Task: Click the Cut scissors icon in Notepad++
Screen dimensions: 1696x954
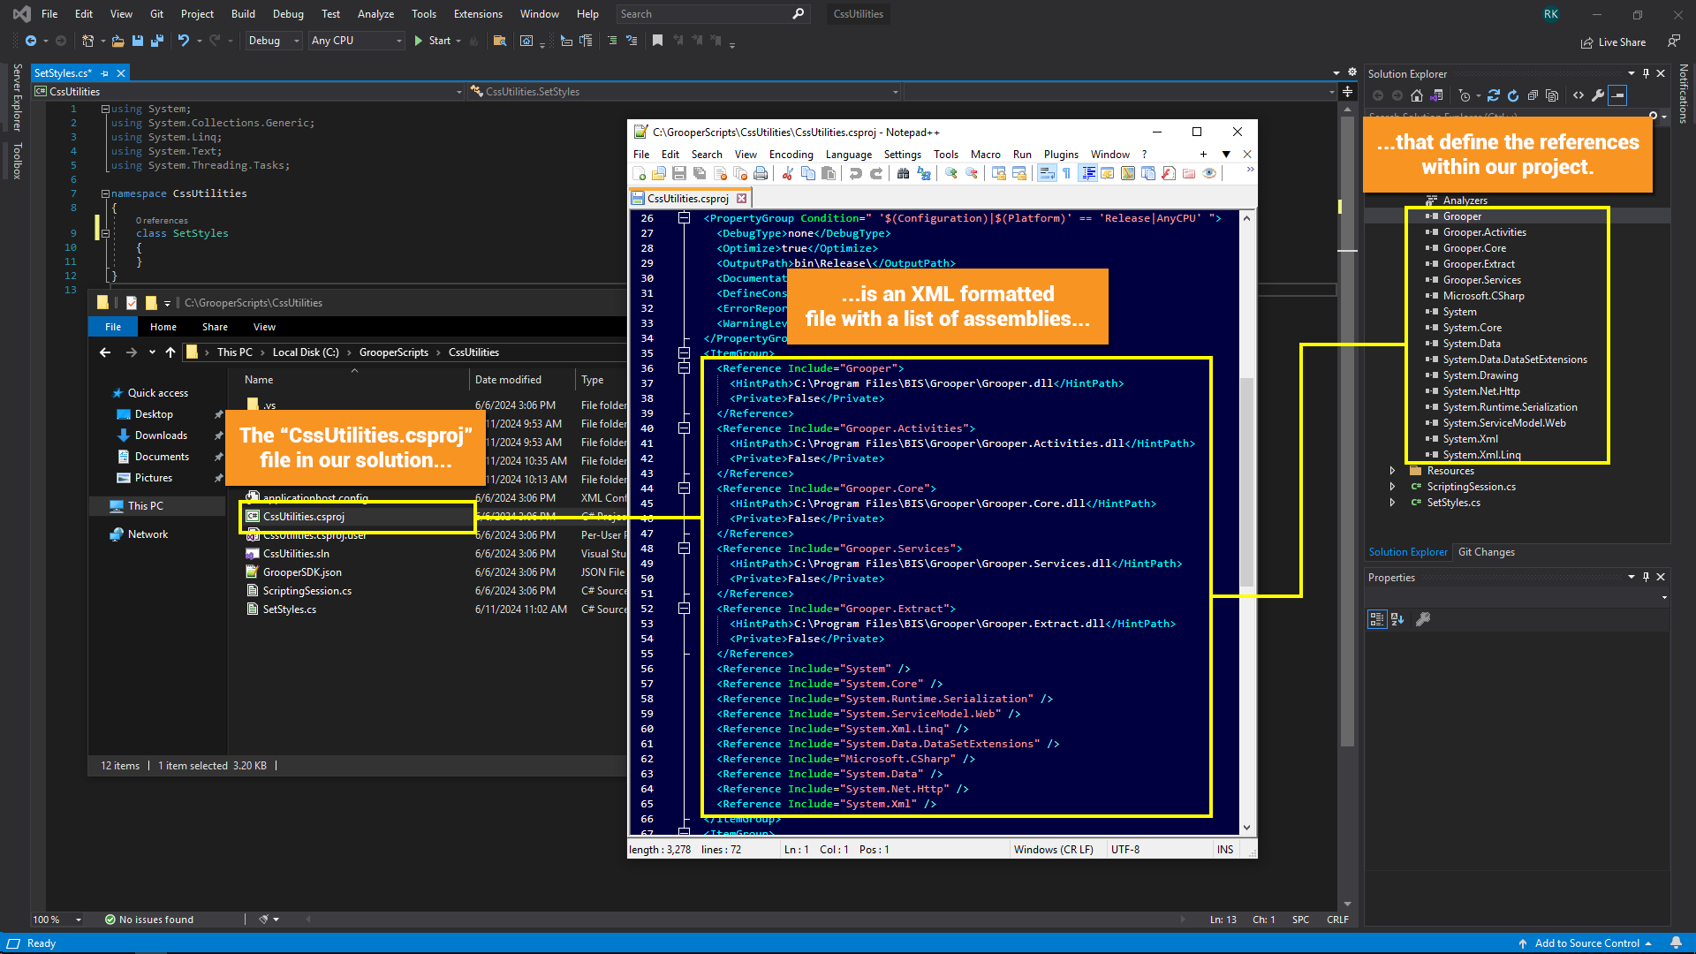Action: (x=787, y=174)
